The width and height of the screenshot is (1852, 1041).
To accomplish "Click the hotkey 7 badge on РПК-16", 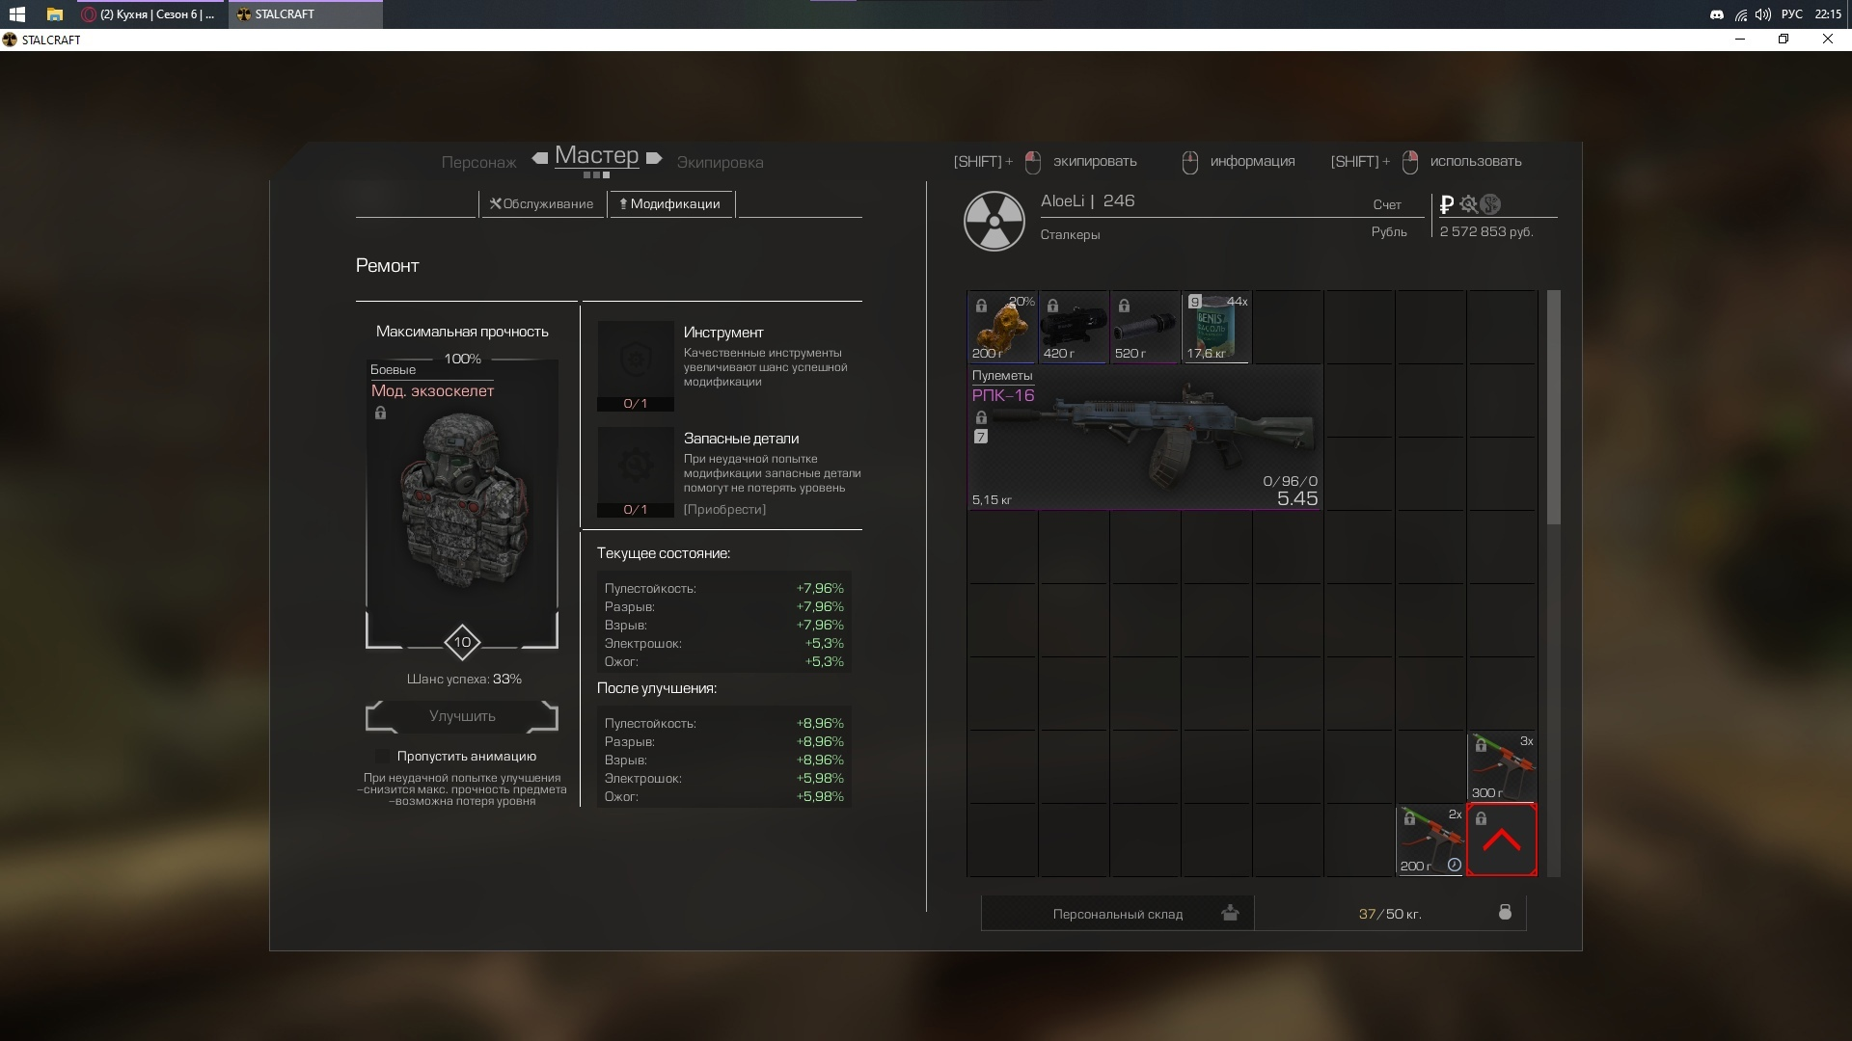I will pyautogui.click(x=981, y=437).
